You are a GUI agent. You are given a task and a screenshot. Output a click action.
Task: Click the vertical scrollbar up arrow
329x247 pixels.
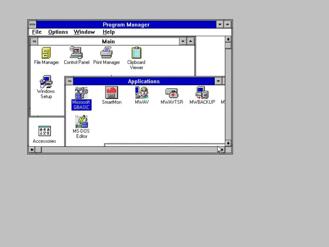[x=228, y=39]
